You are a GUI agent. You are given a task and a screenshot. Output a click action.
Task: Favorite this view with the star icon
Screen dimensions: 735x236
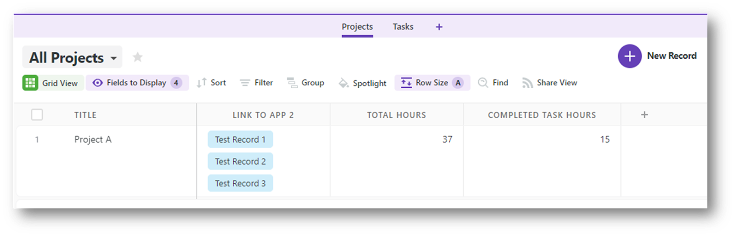pos(137,57)
